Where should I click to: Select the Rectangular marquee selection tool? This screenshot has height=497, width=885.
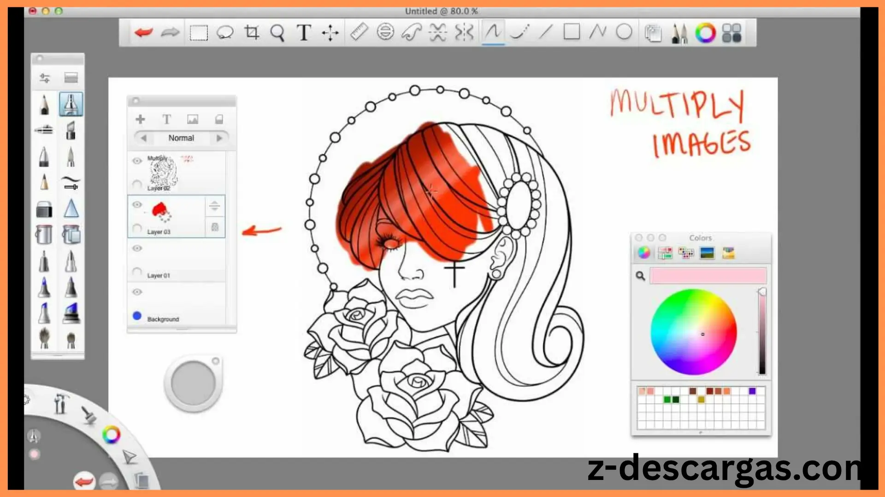[x=199, y=33]
